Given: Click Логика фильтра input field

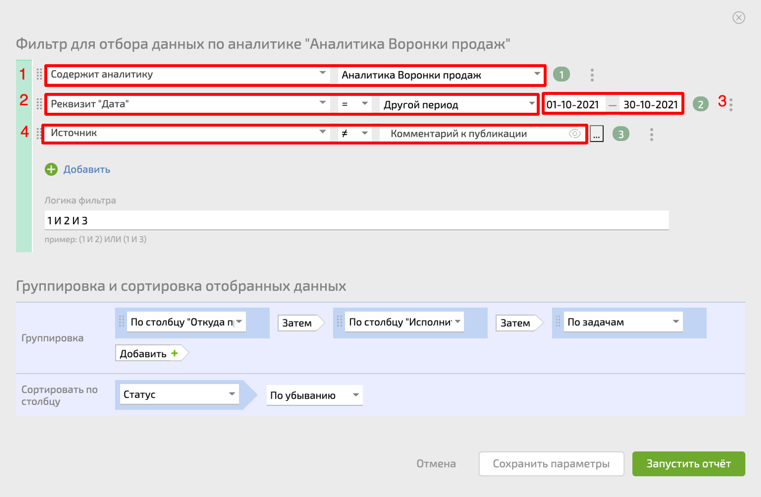Looking at the screenshot, I should coord(356,221).
